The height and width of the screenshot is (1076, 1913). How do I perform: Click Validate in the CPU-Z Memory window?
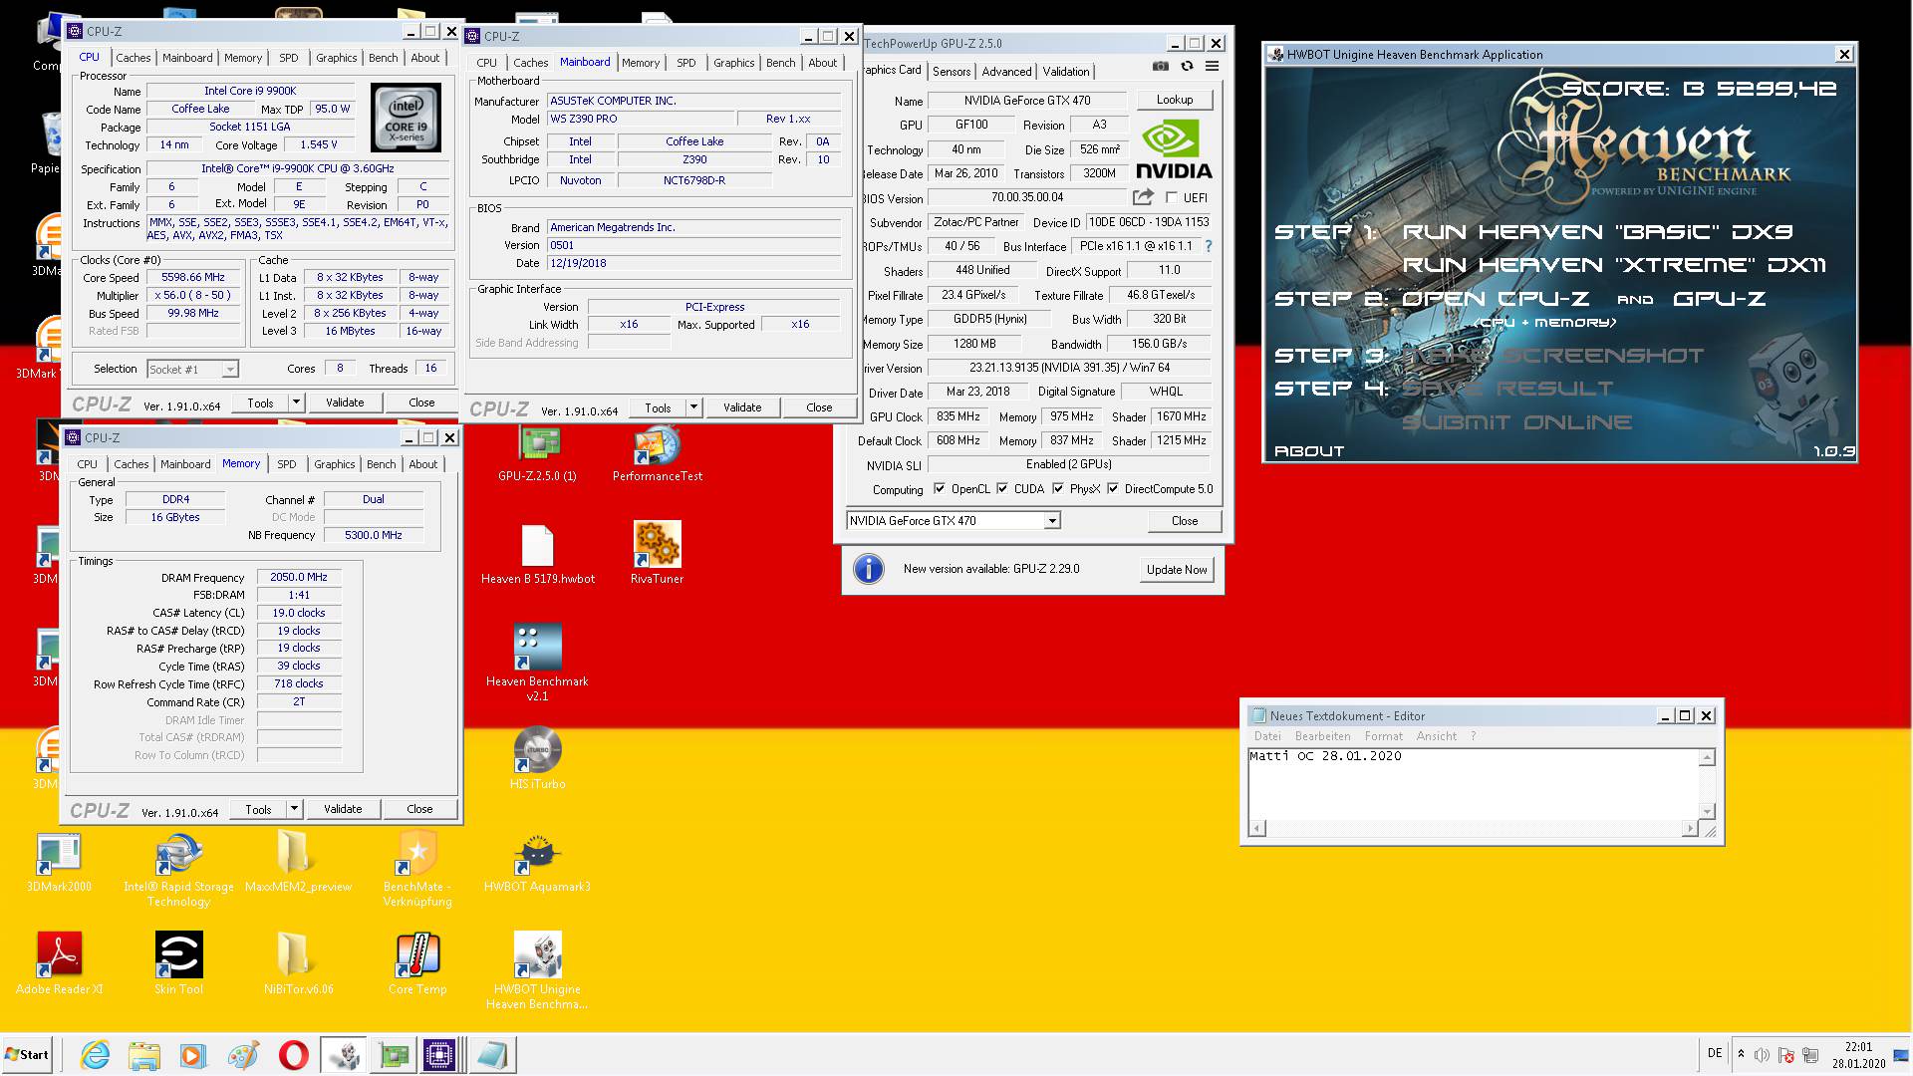tap(343, 809)
